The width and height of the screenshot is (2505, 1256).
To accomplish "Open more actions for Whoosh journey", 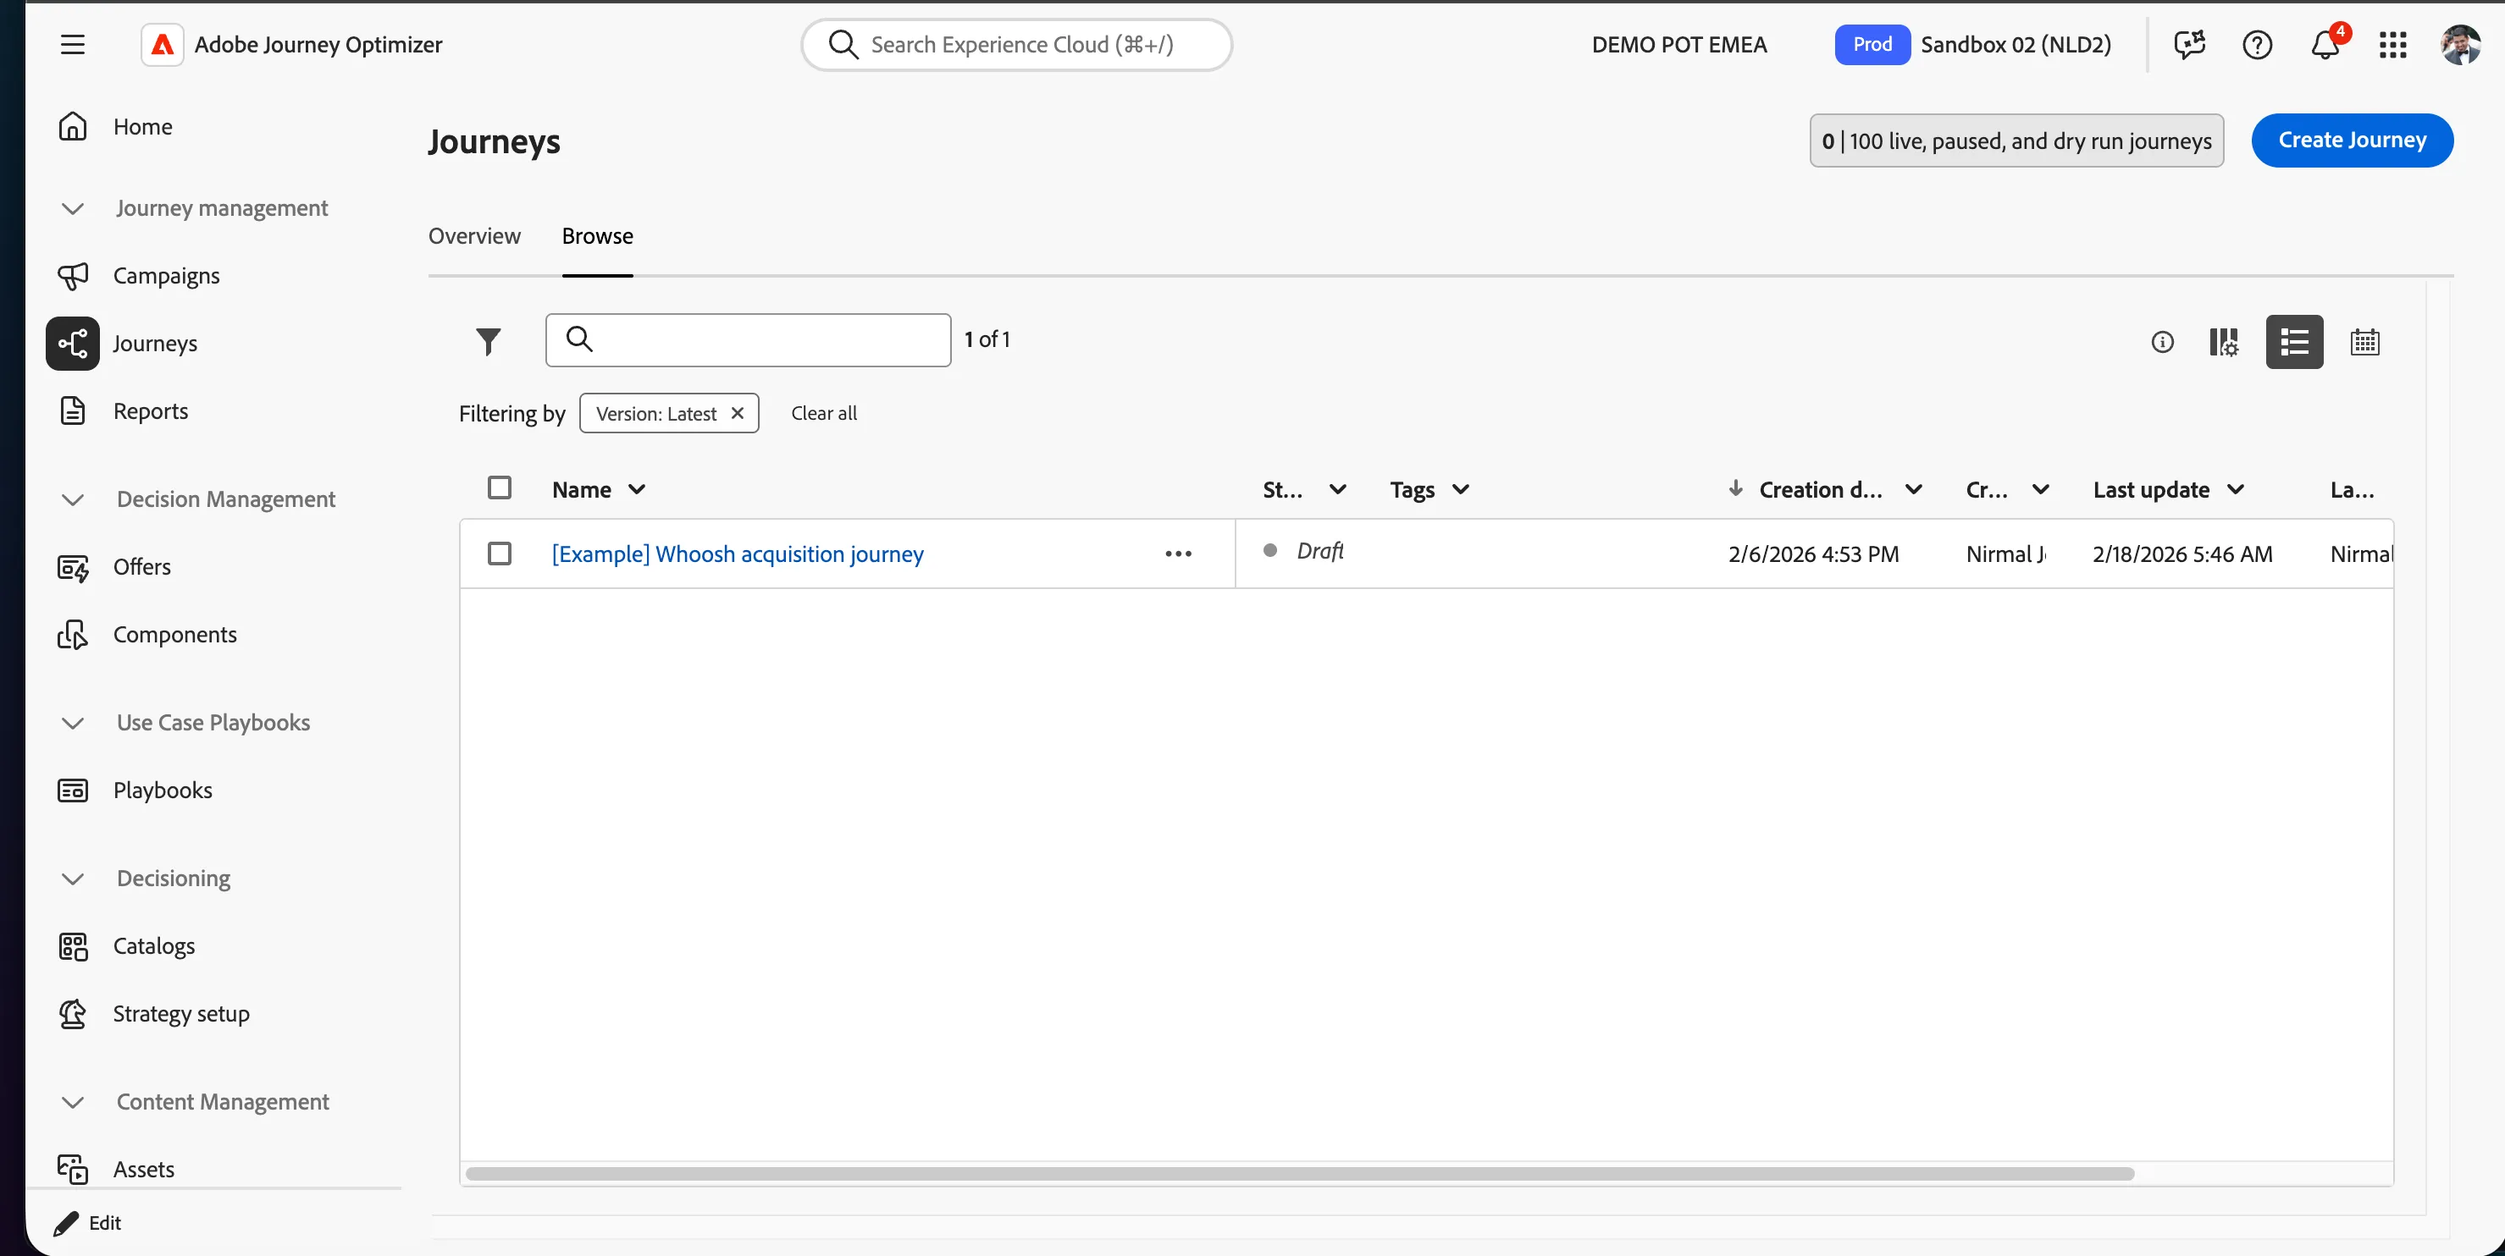I will point(1178,554).
